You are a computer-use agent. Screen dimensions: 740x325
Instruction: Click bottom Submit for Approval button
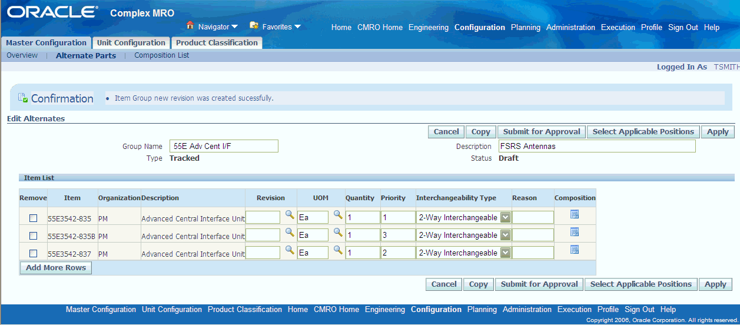click(539, 284)
